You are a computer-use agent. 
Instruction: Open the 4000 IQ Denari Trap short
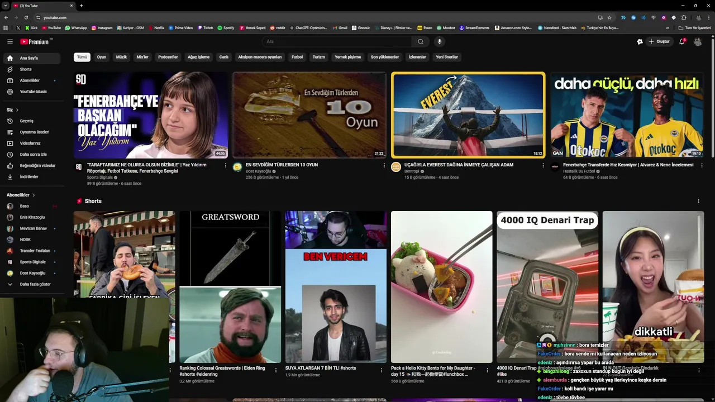pos(547,287)
